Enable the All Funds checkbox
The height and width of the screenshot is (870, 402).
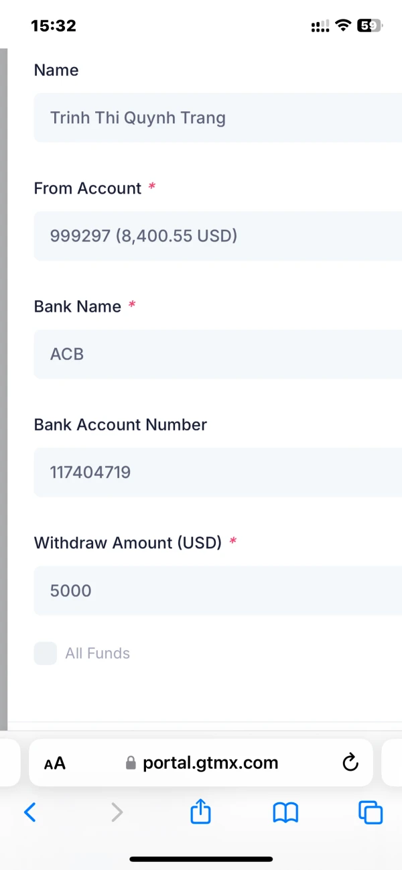tap(46, 654)
